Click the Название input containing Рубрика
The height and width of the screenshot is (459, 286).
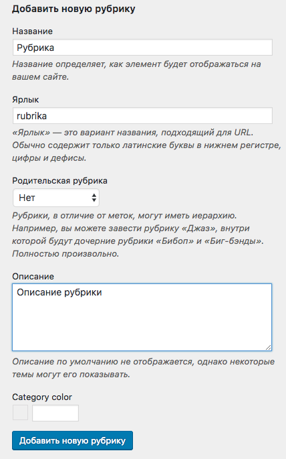coord(142,48)
